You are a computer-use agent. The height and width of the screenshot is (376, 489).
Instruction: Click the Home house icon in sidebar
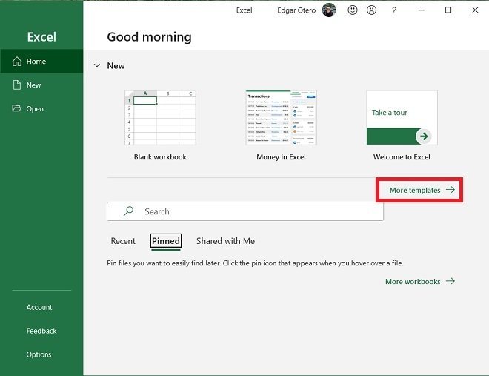coord(17,61)
